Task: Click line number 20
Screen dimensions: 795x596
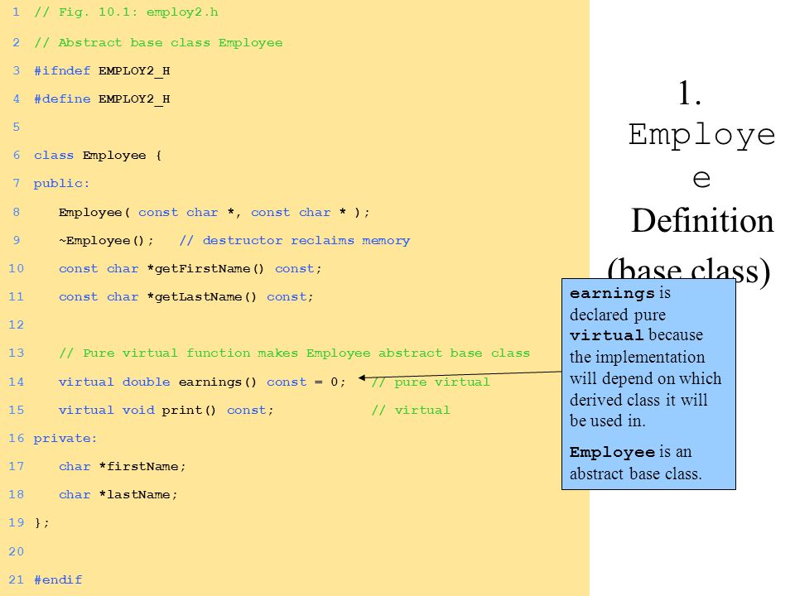Action: click(x=17, y=551)
